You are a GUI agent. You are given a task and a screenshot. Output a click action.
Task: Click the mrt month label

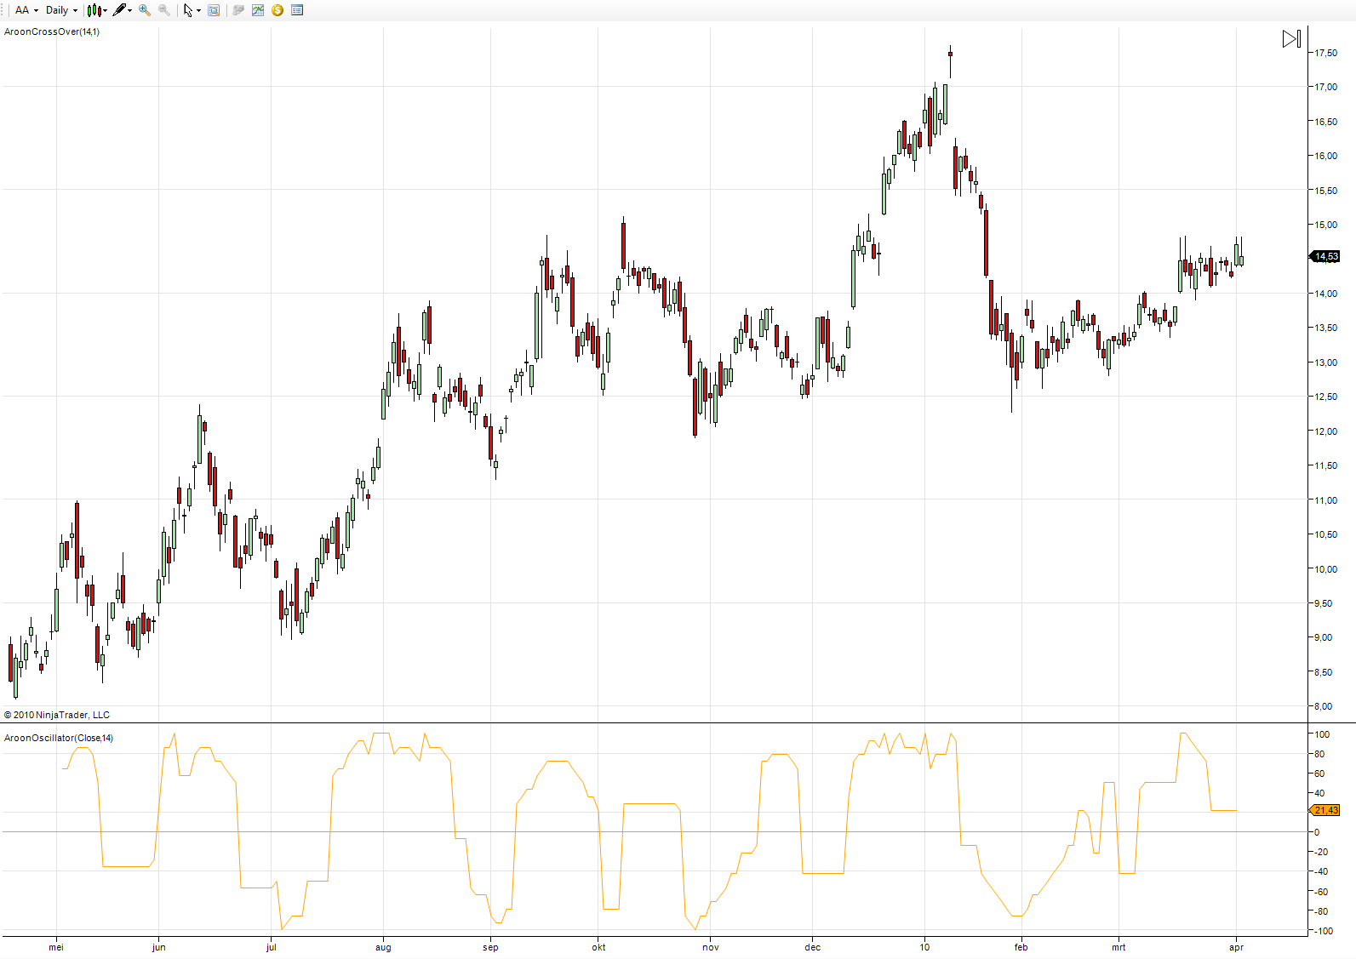pyautogui.click(x=1119, y=947)
